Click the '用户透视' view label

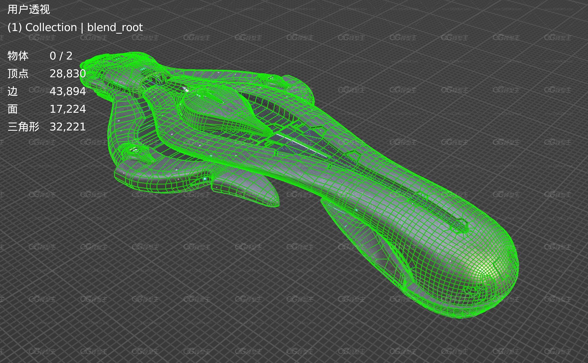[x=29, y=10]
